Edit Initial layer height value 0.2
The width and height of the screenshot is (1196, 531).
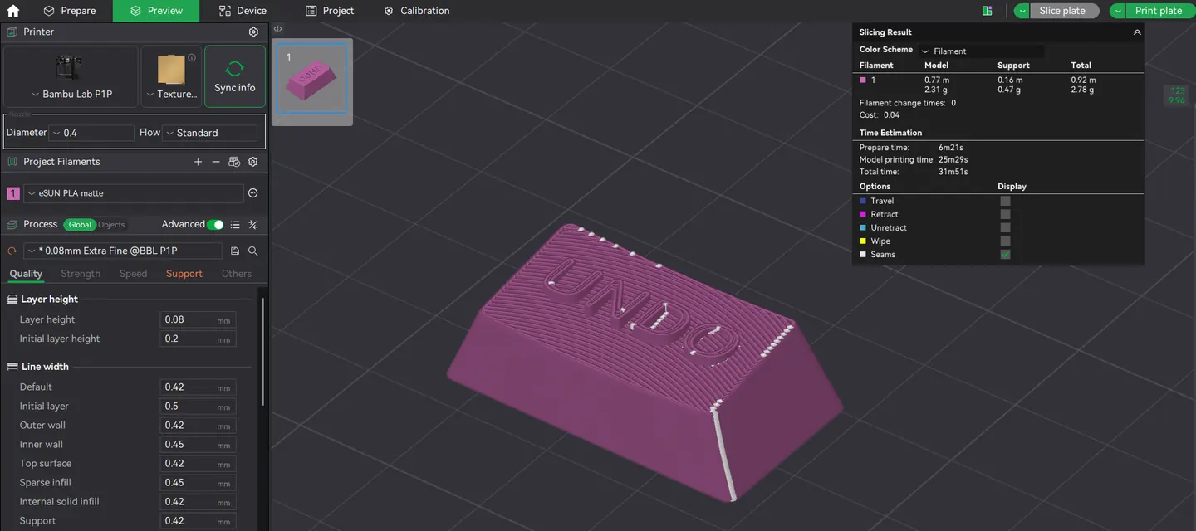point(198,339)
